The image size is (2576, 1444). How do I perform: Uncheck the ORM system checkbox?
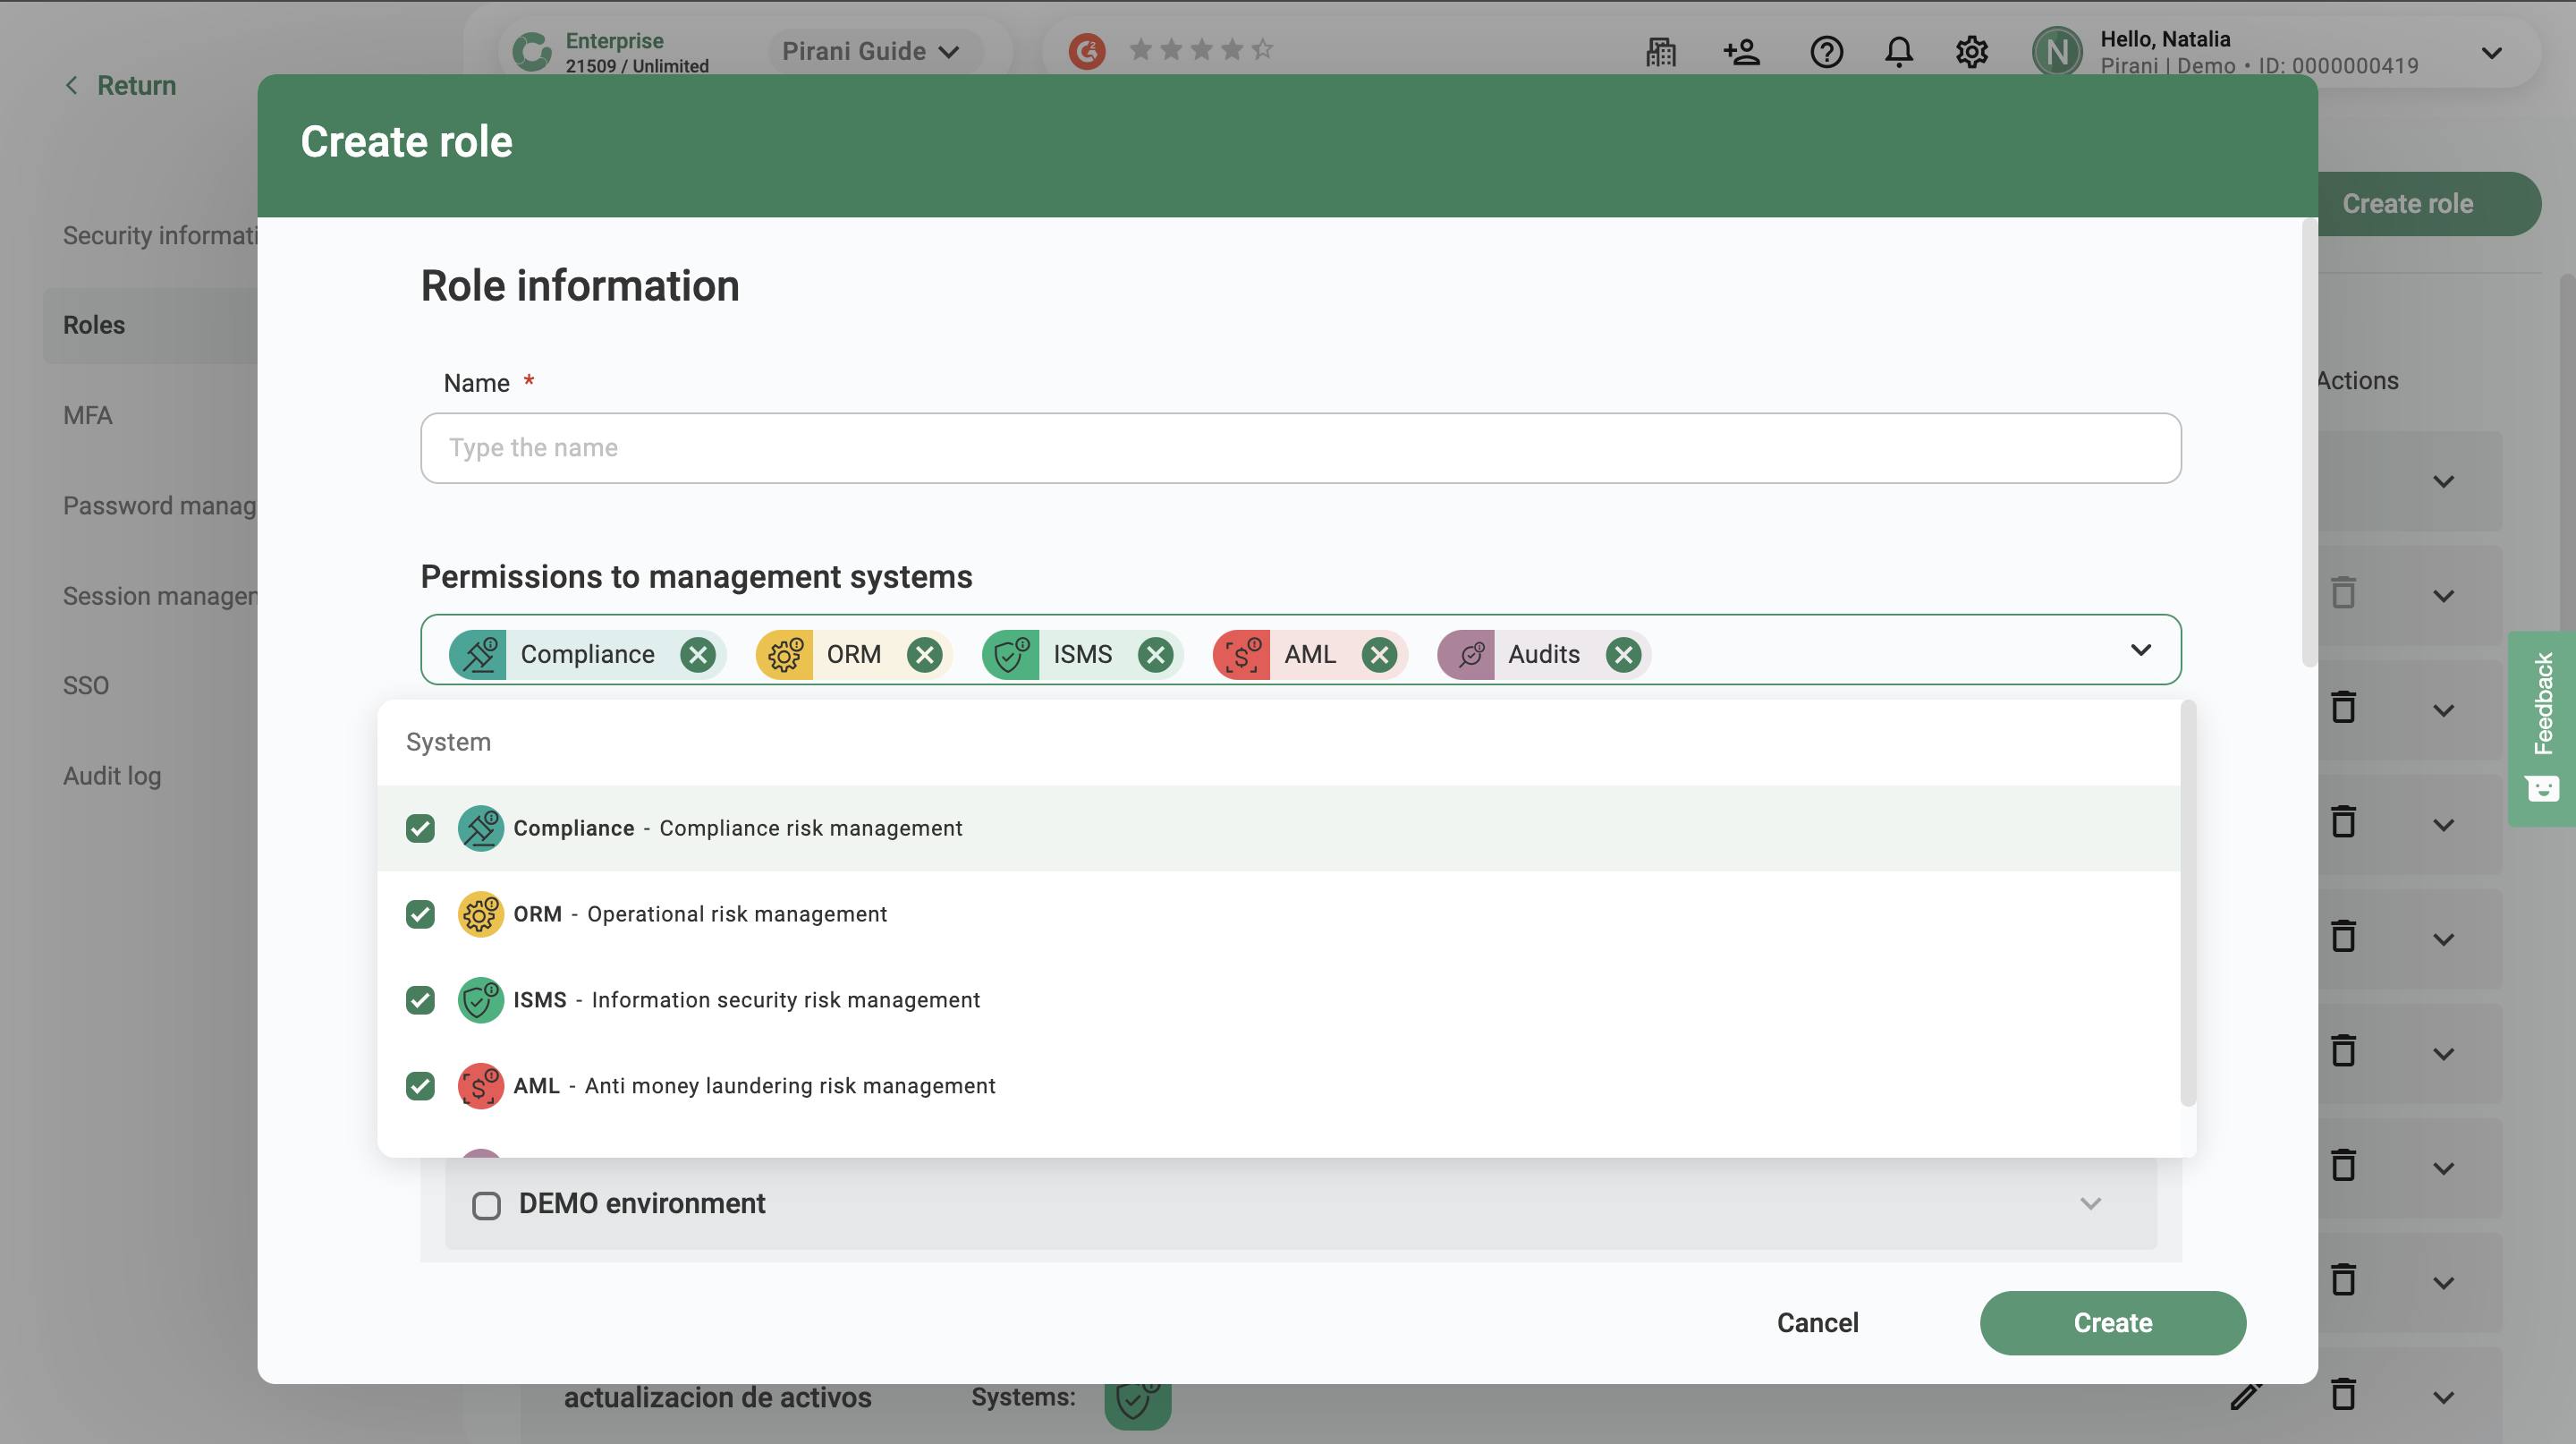(x=420, y=914)
